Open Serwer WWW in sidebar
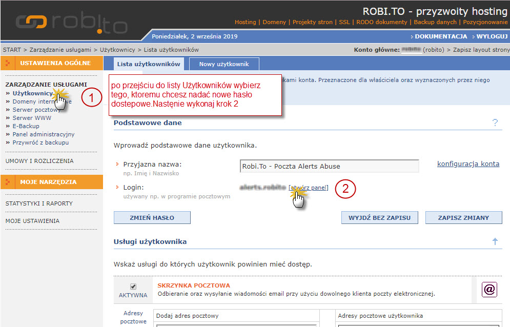510x327 pixels. click(x=32, y=118)
